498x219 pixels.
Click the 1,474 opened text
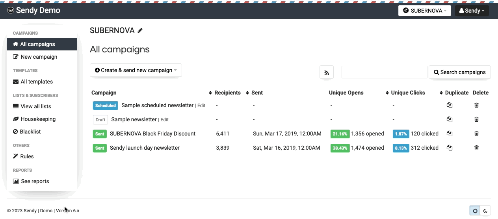368,148
